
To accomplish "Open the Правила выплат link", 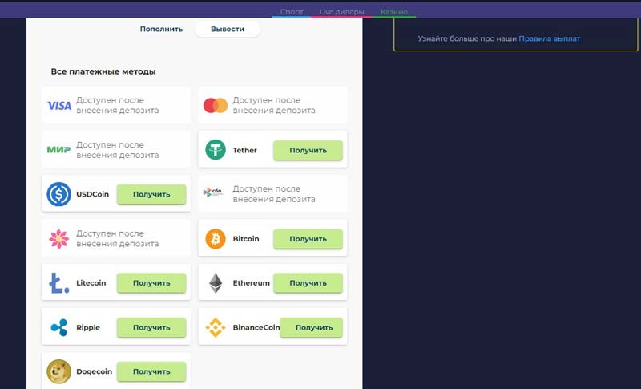I will pos(549,38).
